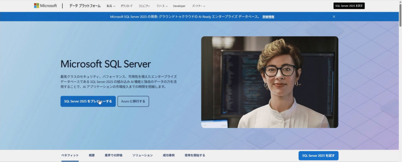Expand the 製品 dropdown menu
The image size is (402, 162).
click(x=111, y=6)
